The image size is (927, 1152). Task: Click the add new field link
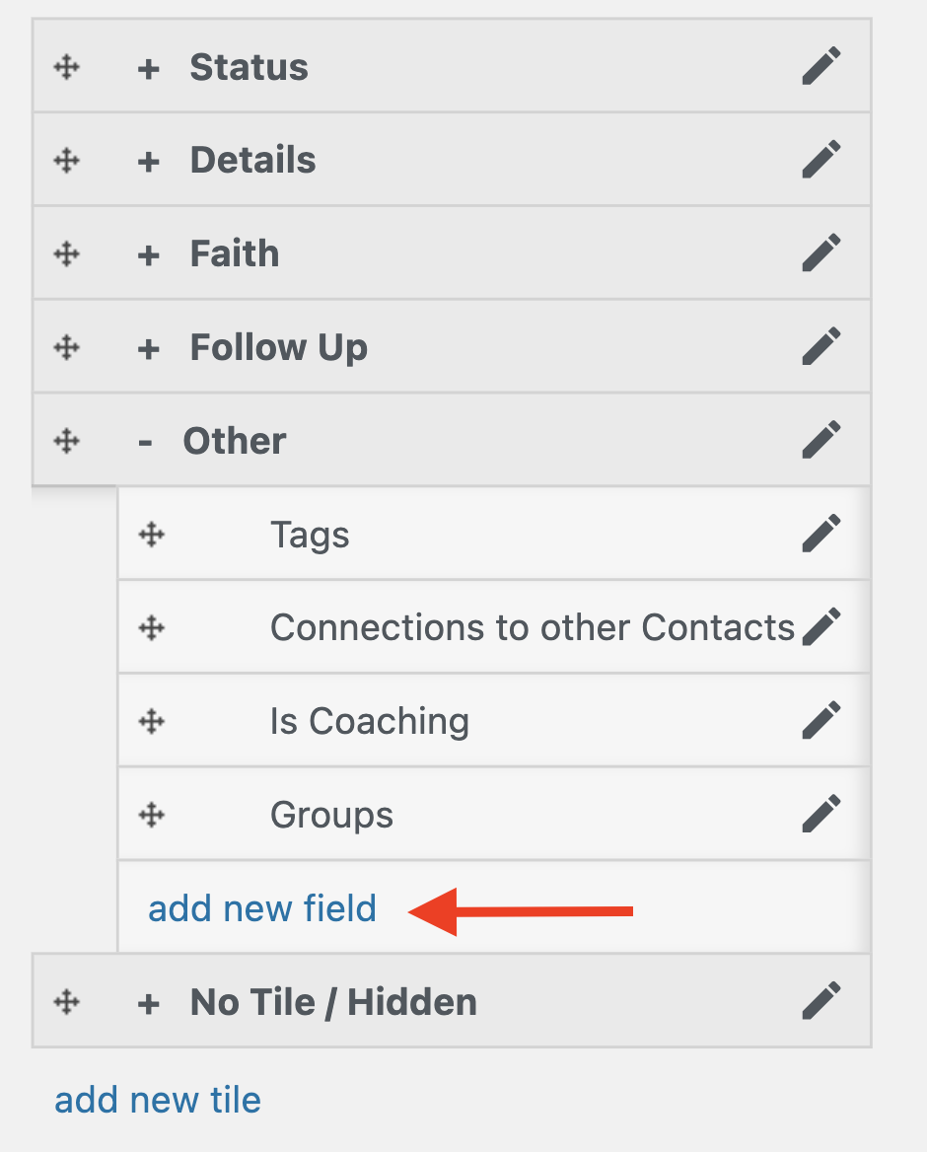[x=260, y=909]
